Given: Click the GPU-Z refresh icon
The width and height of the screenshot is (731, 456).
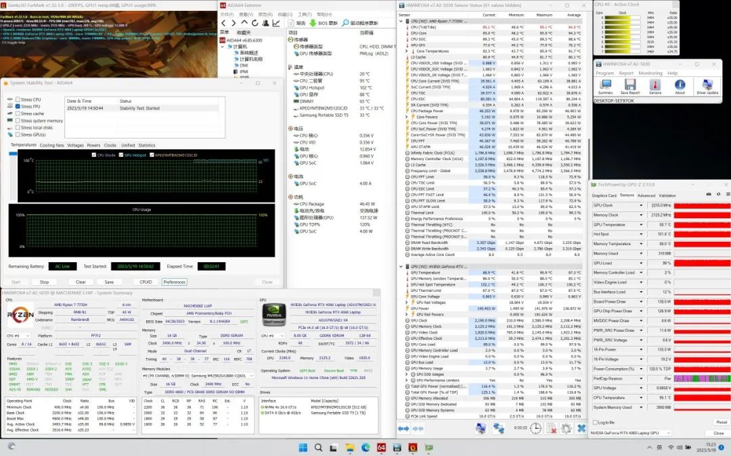Looking at the screenshot, I should coord(718,195).
